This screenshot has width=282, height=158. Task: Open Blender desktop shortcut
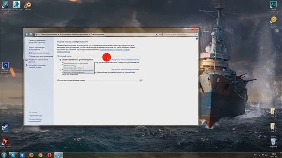[x=28, y=6]
